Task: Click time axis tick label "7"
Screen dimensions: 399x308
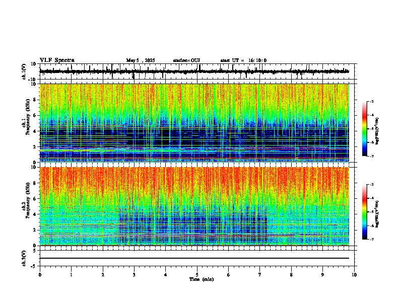Action: point(260,275)
